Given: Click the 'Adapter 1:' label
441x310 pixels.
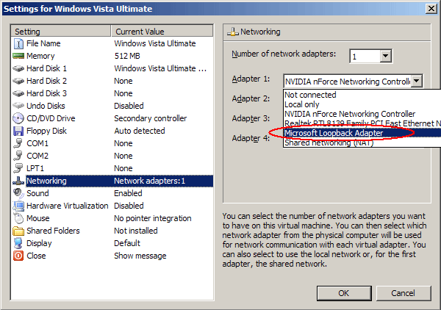Looking at the screenshot, I should [x=251, y=79].
